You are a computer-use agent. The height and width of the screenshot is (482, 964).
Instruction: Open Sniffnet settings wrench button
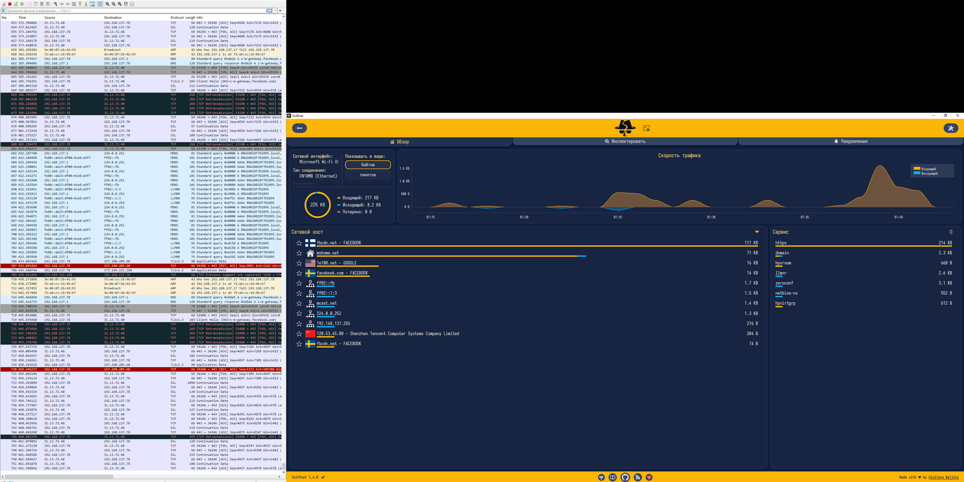click(950, 128)
